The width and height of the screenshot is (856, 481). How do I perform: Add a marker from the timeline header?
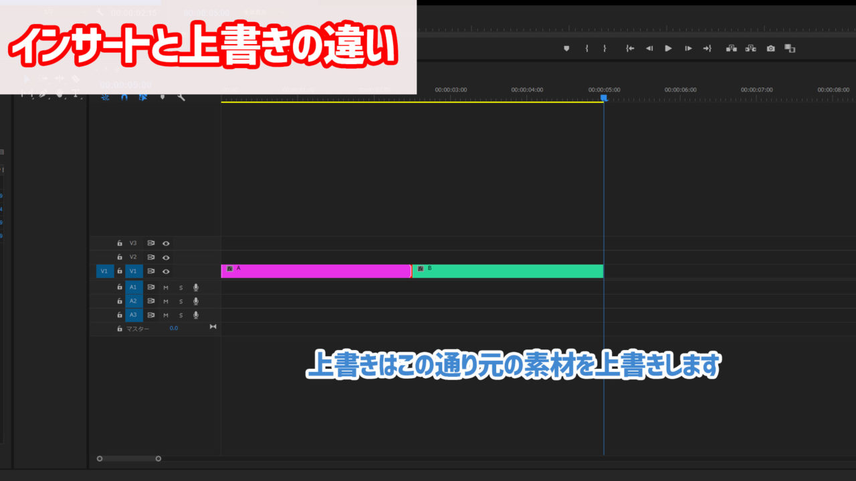(163, 97)
